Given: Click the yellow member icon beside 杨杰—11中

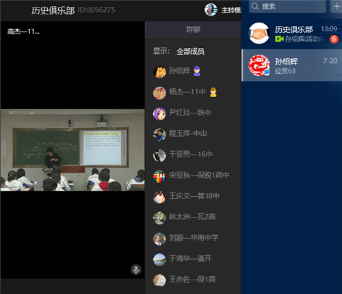Looking at the screenshot, I should point(213,92).
